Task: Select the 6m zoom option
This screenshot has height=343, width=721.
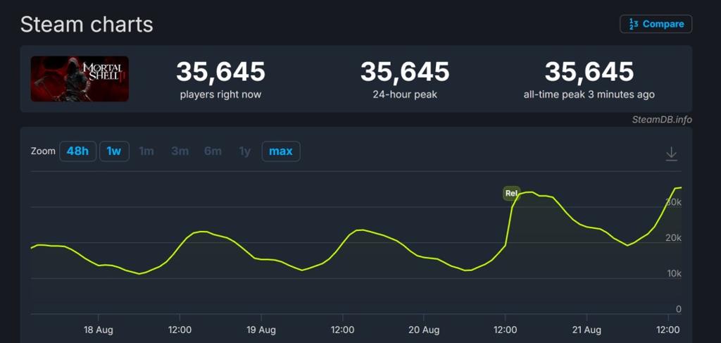Action: [x=213, y=151]
